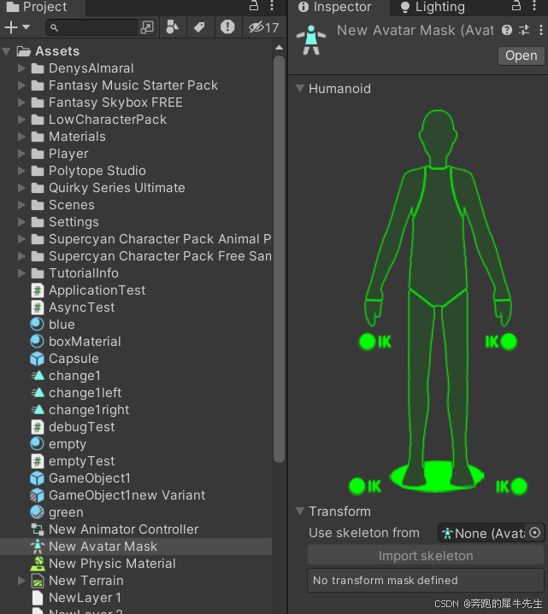The height and width of the screenshot is (614, 548).
Task: Click the Open button
Action: point(521,56)
